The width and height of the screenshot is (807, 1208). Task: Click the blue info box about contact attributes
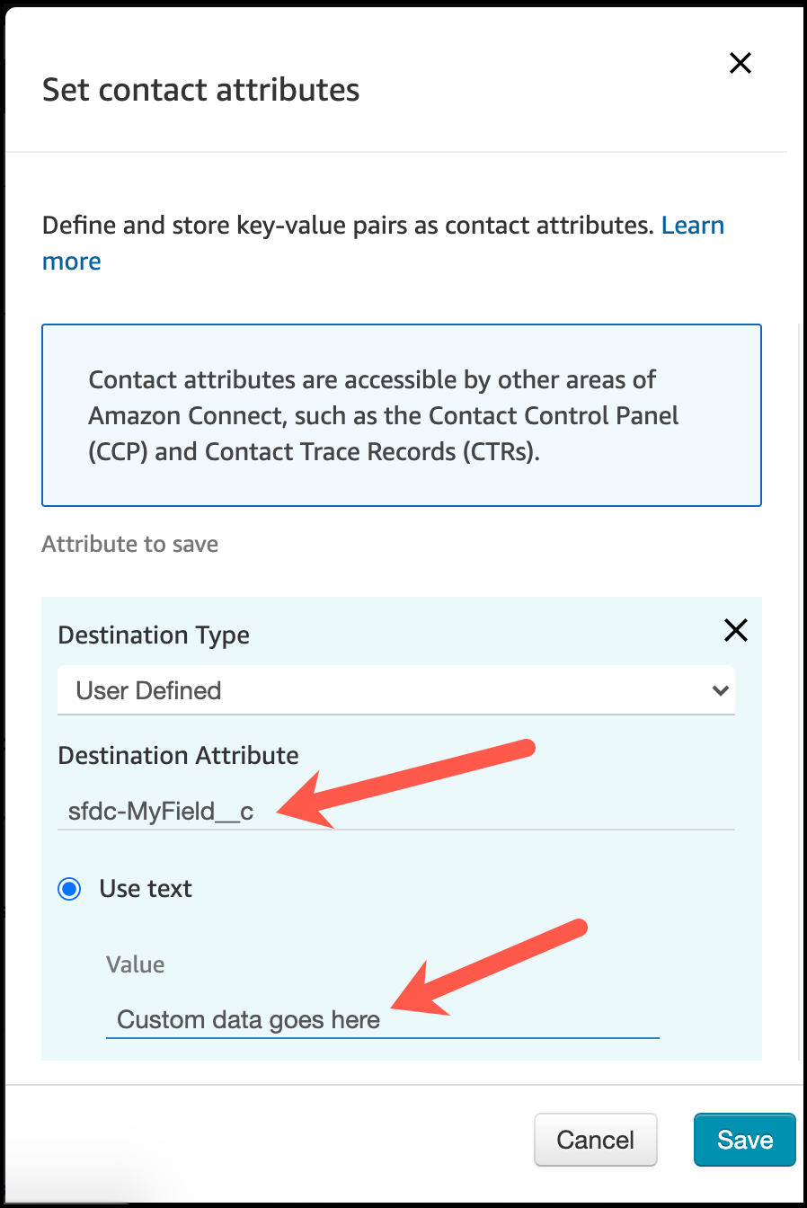(x=401, y=415)
